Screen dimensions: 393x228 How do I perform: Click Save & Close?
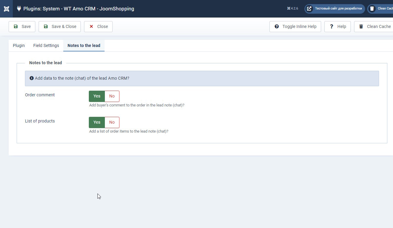coord(60,26)
